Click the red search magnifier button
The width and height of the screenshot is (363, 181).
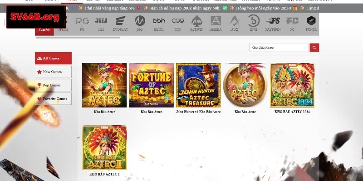314,48
